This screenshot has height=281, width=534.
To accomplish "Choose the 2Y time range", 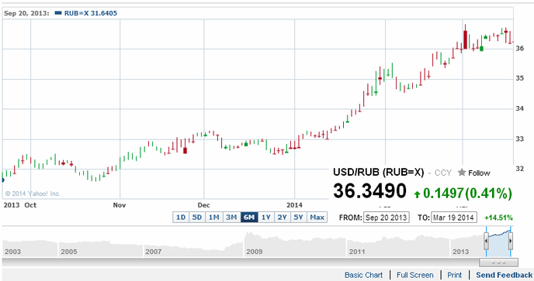I will click(x=282, y=217).
